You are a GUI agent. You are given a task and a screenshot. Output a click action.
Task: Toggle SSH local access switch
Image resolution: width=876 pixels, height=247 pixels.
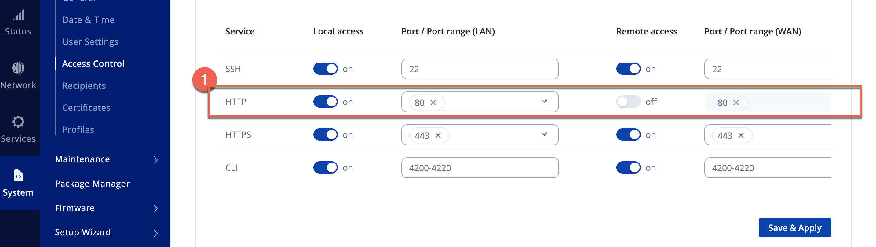click(x=325, y=69)
